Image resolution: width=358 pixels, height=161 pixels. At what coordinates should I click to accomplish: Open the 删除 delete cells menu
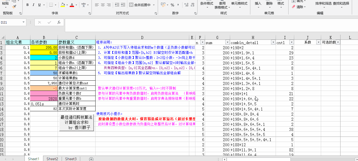pyautogui.click(x=269, y=5)
